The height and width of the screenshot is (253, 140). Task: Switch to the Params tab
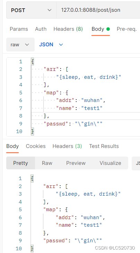click(x=19, y=29)
